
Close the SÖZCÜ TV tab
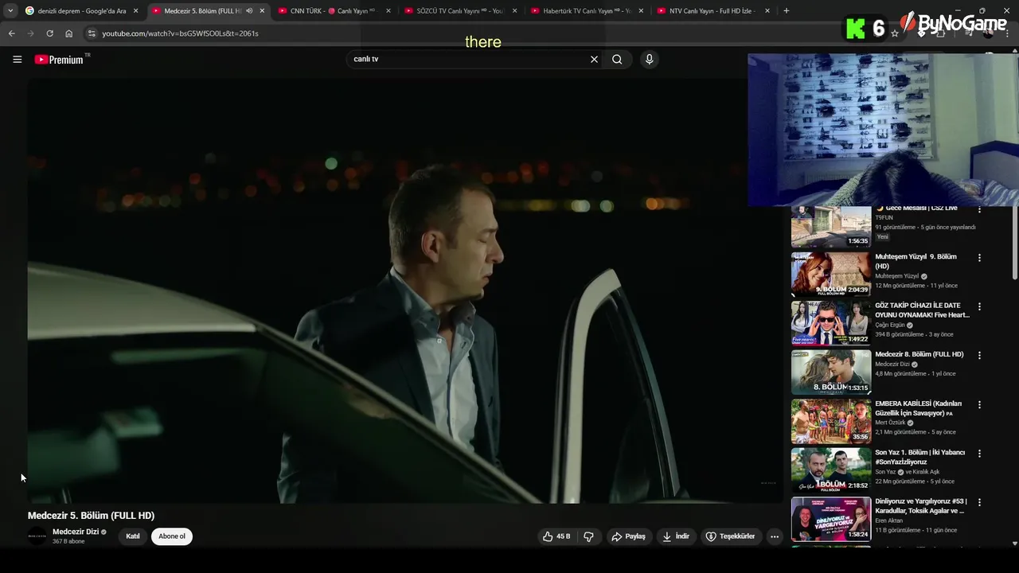click(x=515, y=11)
